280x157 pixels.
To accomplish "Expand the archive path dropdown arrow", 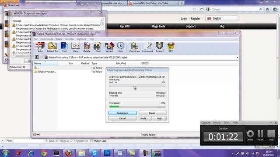I will point(237,57).
